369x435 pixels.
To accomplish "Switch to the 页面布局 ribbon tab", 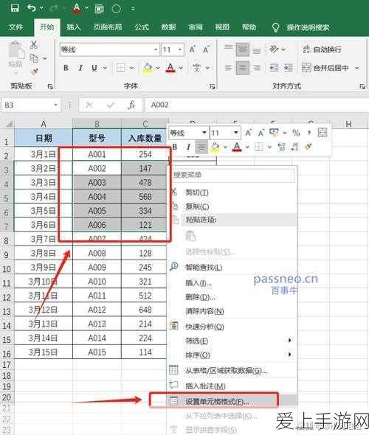I will tap(108, 27).
